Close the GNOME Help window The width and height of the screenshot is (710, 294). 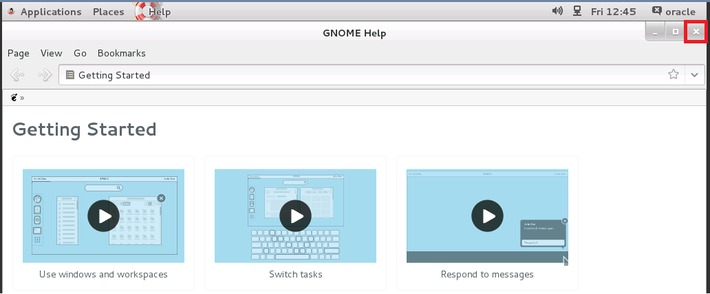(x=696, y=32)
